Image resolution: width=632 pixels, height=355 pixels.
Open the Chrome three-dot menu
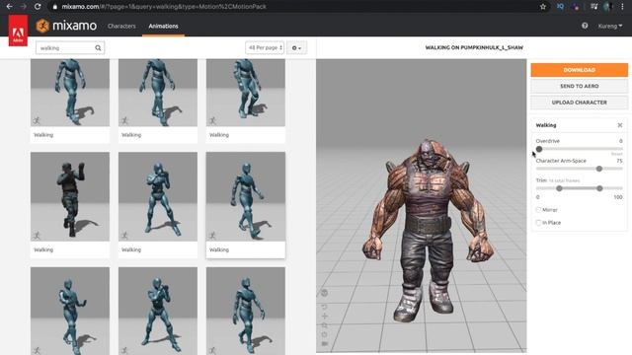622,7
